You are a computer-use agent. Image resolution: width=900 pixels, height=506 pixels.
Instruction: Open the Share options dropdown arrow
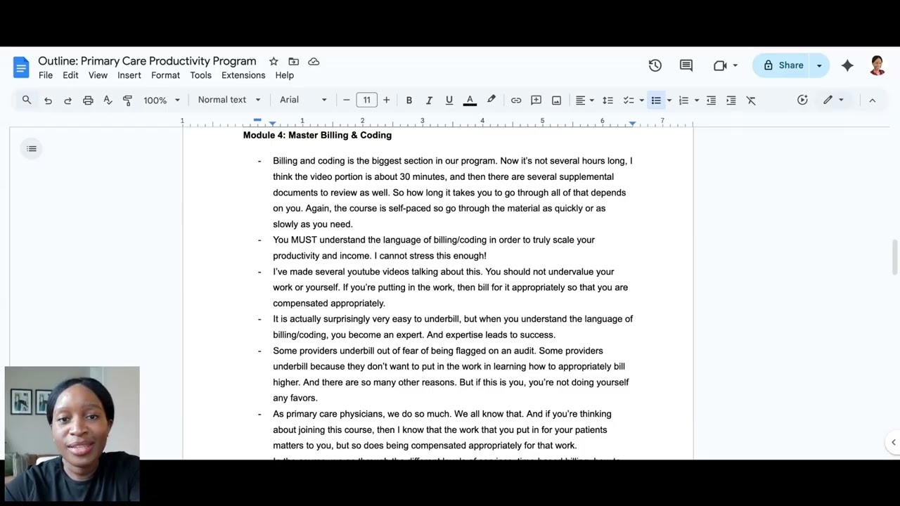point(819,65)
